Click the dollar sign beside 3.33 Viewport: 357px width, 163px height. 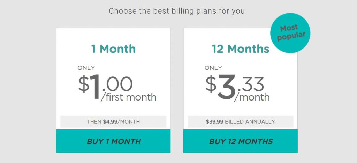click(211, 84)
